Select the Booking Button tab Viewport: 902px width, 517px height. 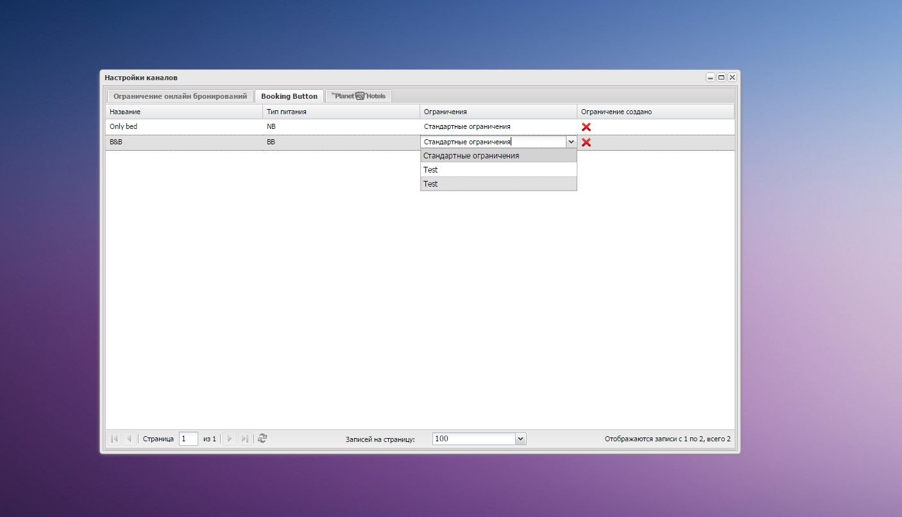(289, 96)
